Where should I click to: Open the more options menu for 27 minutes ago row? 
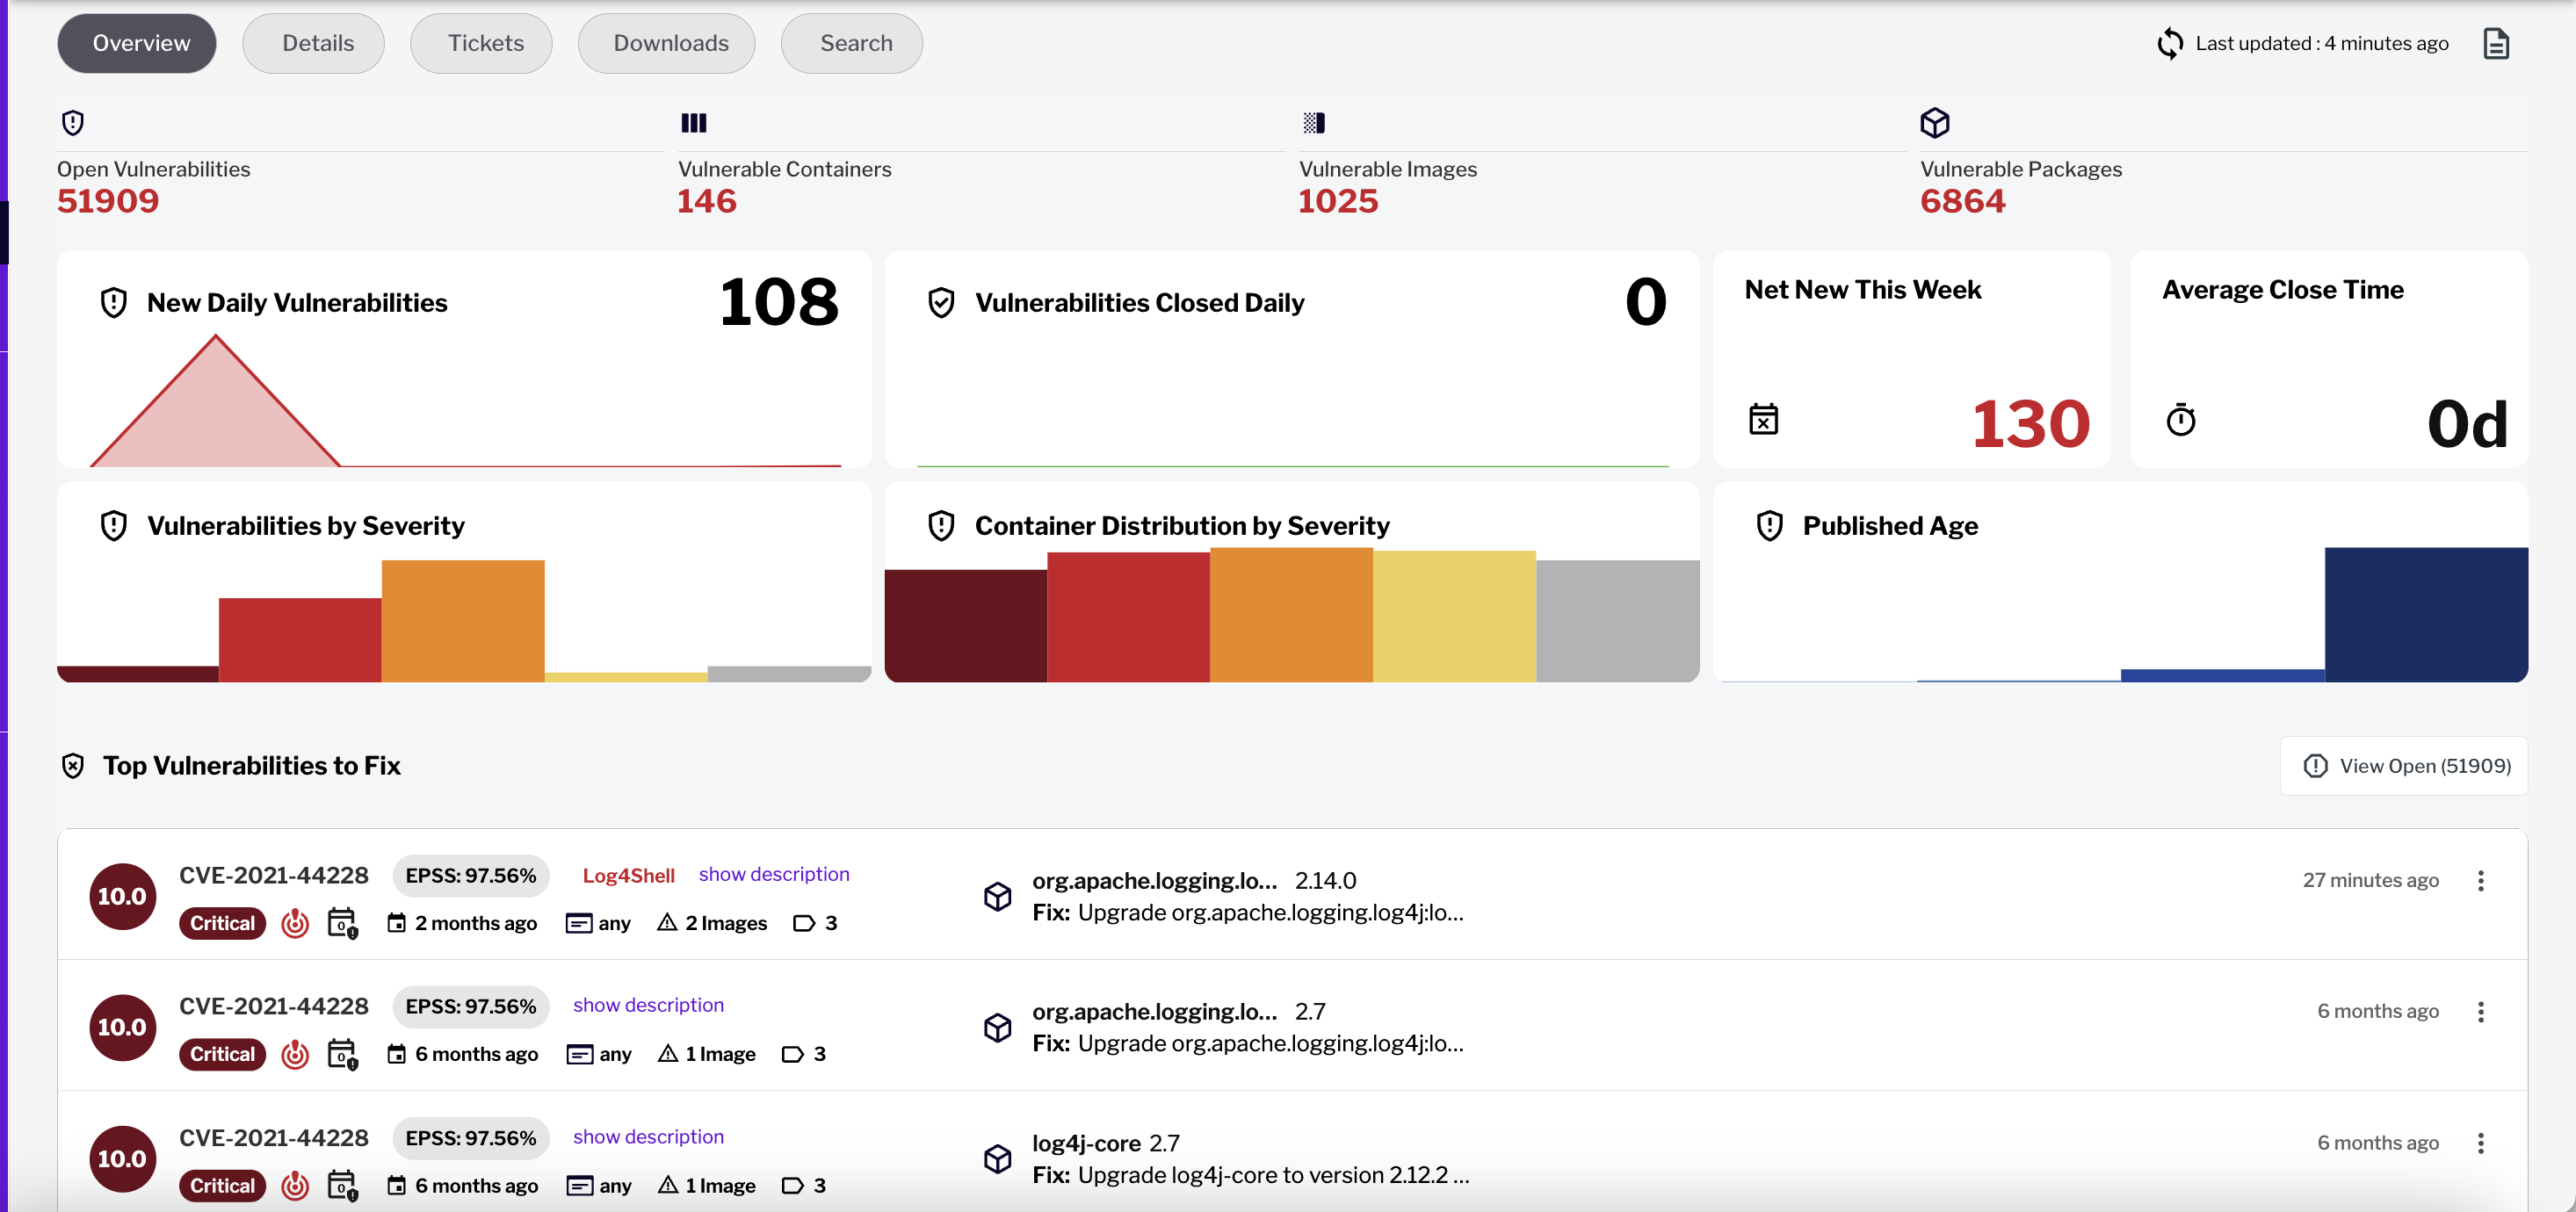tap(2480, 881)
